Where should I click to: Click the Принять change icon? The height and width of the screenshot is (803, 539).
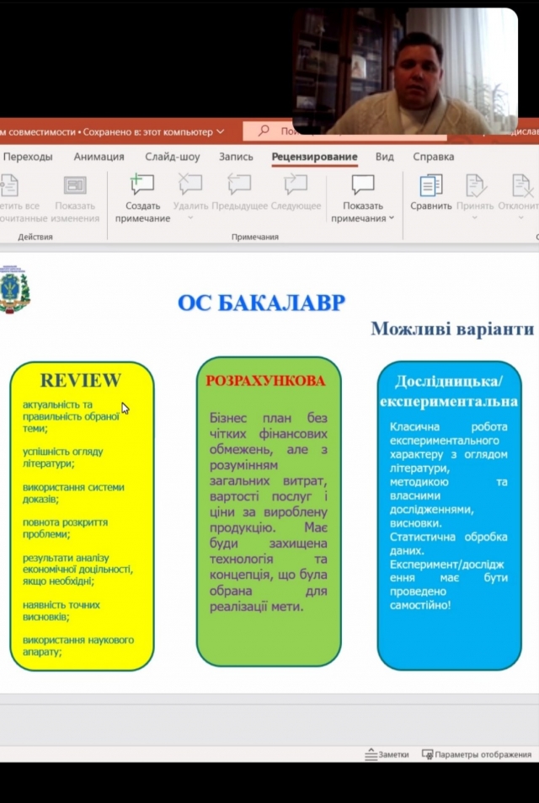click(x=475, y=185)
